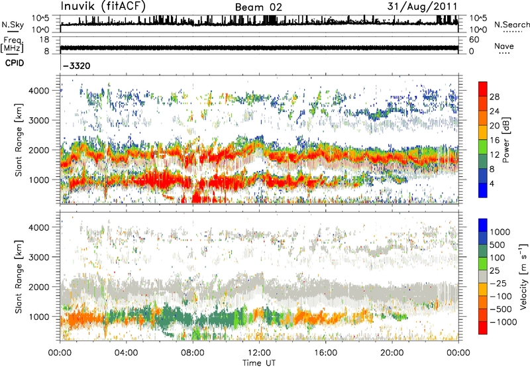Click the "18" frequency tick label
Viewport: 530px width, 367px height.
coord(44,40)
